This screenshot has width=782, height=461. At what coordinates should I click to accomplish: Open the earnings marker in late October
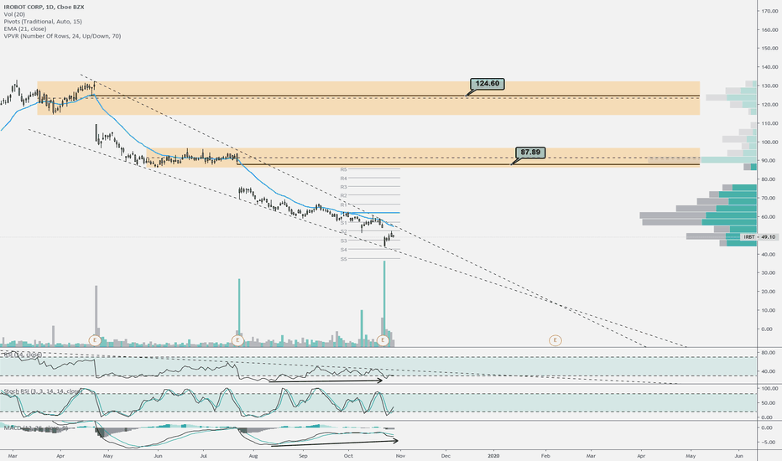pos(383,340)
